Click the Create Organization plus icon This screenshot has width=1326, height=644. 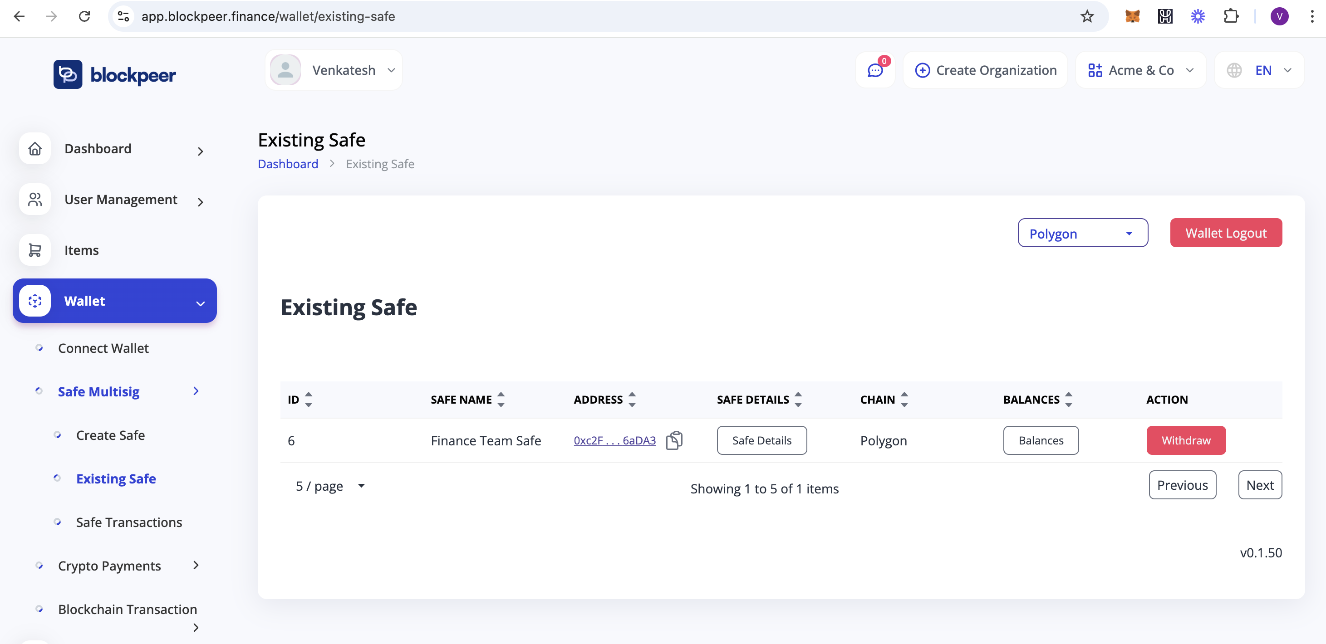923,70
